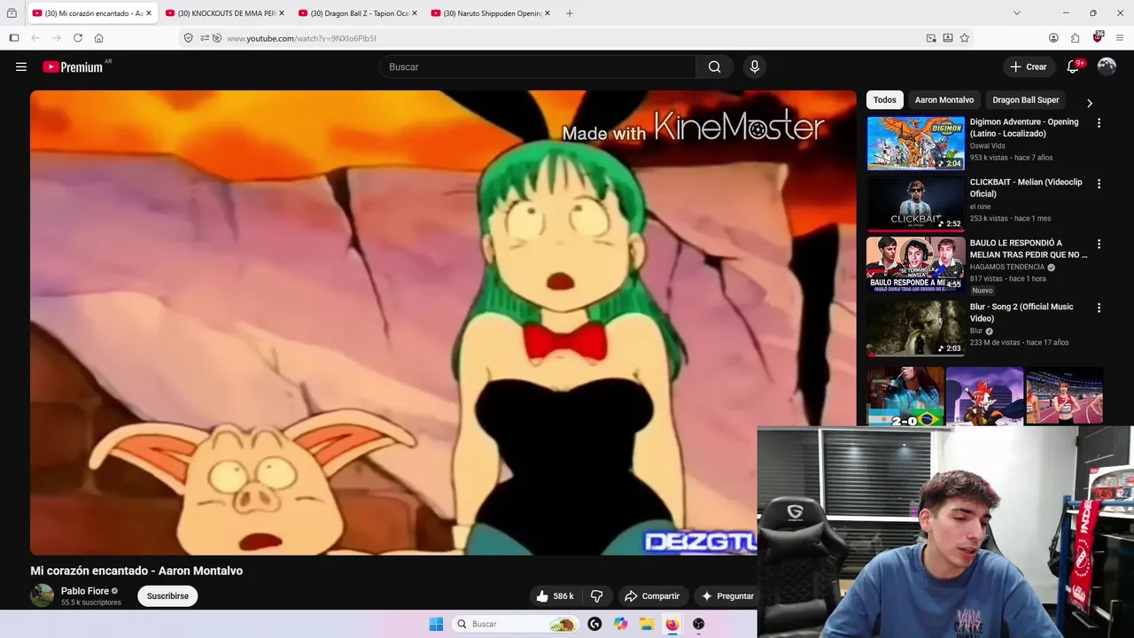Screen dimensions: 1134x638
Task: Open Logitech G Hub taskbar icon
Action: tap(594, 624)
